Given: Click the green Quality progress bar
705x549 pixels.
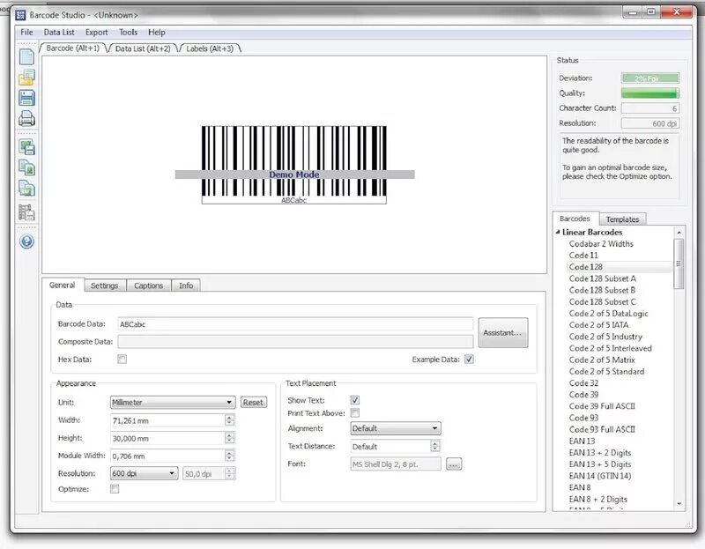Looking at the screenshot, I should (x=649, y=93).
